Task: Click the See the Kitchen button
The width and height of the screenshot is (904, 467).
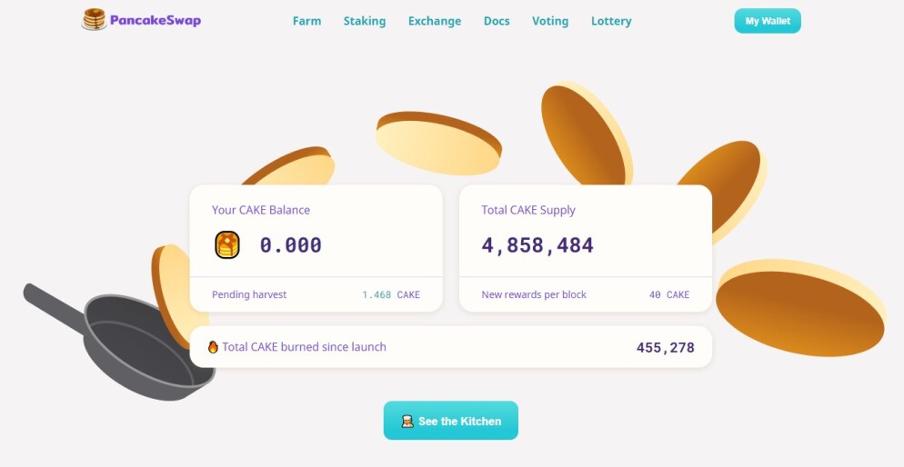Action: tap(451, 421)
